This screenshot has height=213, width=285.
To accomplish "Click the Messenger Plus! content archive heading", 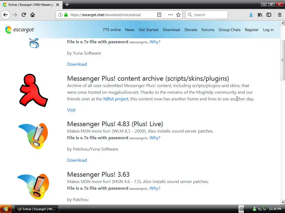I will 148,78.
